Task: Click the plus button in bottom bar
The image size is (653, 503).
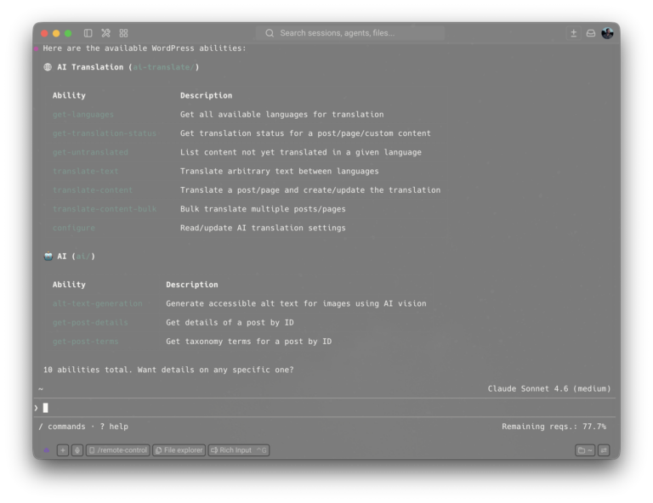Action: [63, 450]
